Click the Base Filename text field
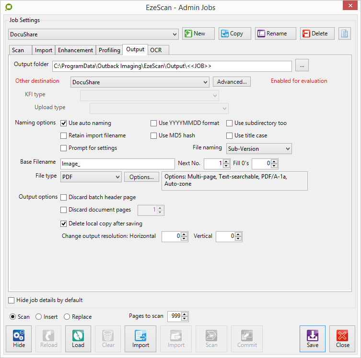361x358 pixels. [x=117, y=164]
